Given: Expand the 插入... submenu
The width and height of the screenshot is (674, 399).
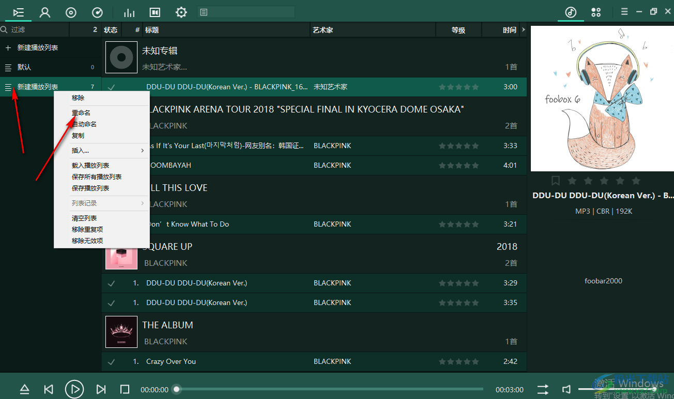Looking at the screenshot, I should click(101, 151).
